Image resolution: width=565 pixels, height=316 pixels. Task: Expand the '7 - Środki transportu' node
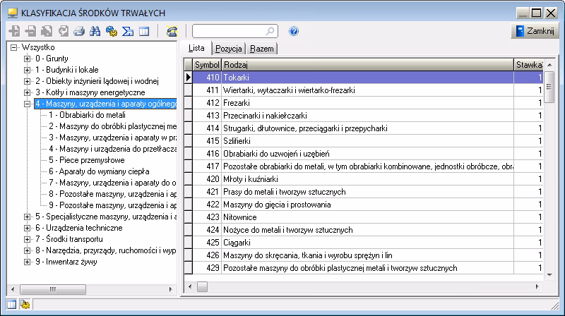coord(27,239)
